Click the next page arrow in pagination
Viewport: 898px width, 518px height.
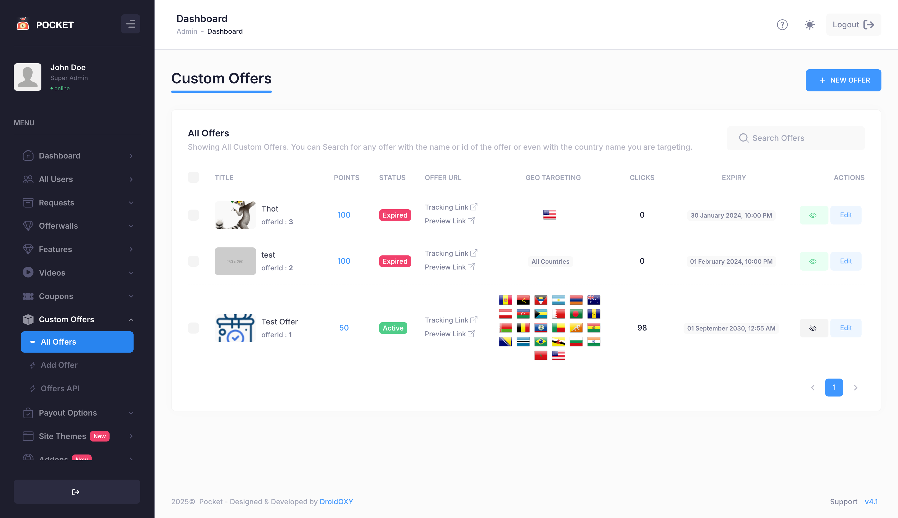point(855,387)
